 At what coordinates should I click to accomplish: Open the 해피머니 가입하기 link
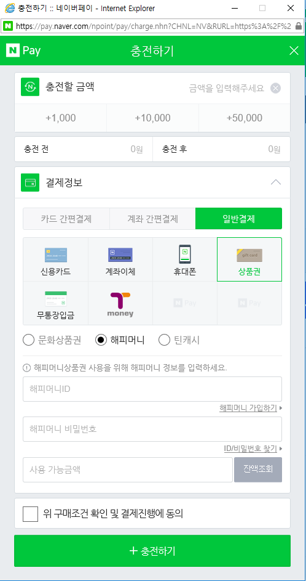[248, 408]
